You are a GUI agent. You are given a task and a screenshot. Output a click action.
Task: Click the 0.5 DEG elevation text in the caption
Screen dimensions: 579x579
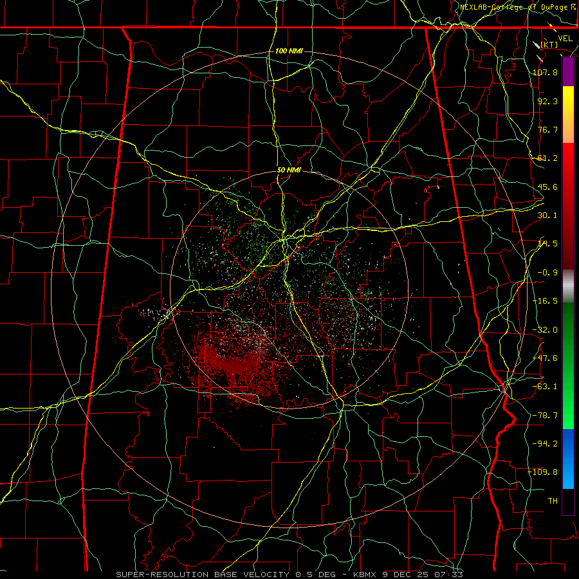(315, 574)
